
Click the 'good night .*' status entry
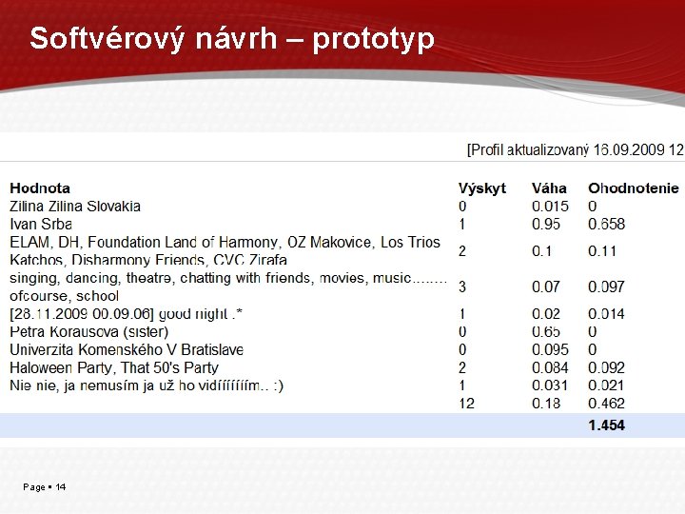click(126, 314)
